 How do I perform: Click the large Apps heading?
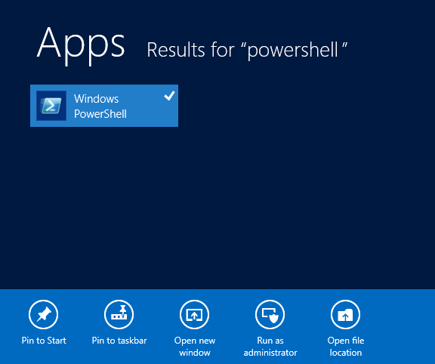(81, 46)
